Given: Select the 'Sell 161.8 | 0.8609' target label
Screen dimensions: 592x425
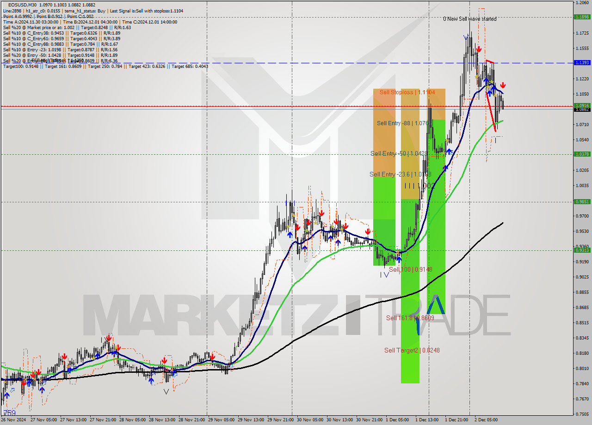Looking at the screenshot, I should point(410,318).
